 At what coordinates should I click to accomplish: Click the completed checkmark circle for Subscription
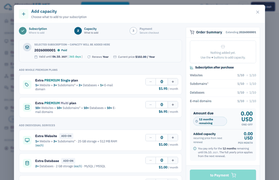click(23, 31)
